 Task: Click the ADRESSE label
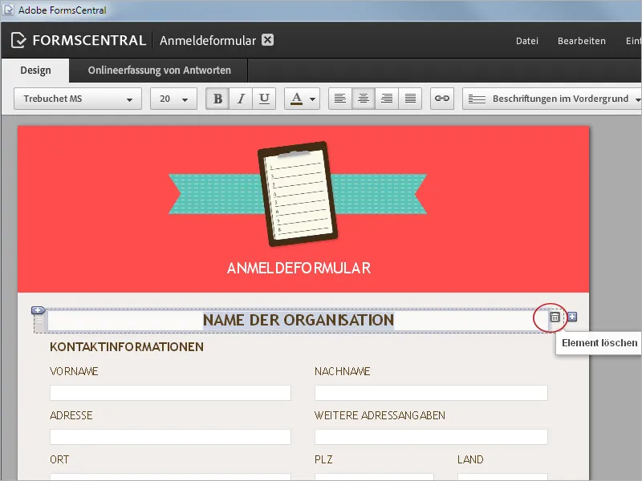(x=71, y=415)
